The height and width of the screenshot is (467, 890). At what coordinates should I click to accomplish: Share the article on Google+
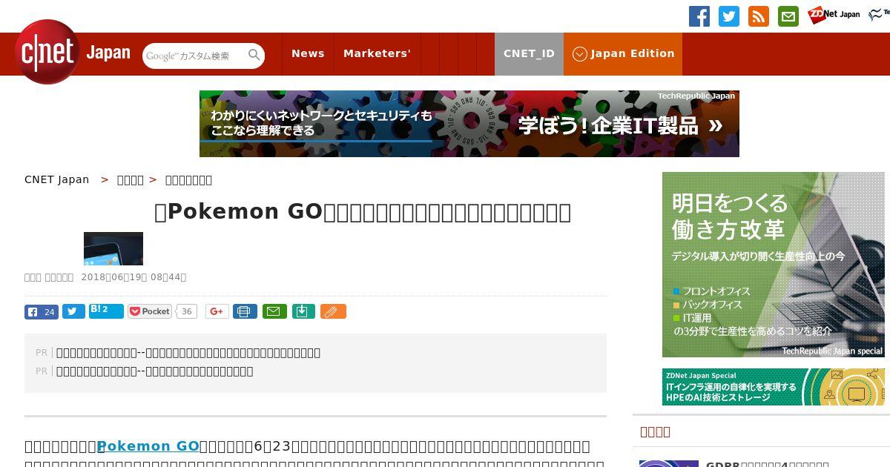(x=217, y=311)
